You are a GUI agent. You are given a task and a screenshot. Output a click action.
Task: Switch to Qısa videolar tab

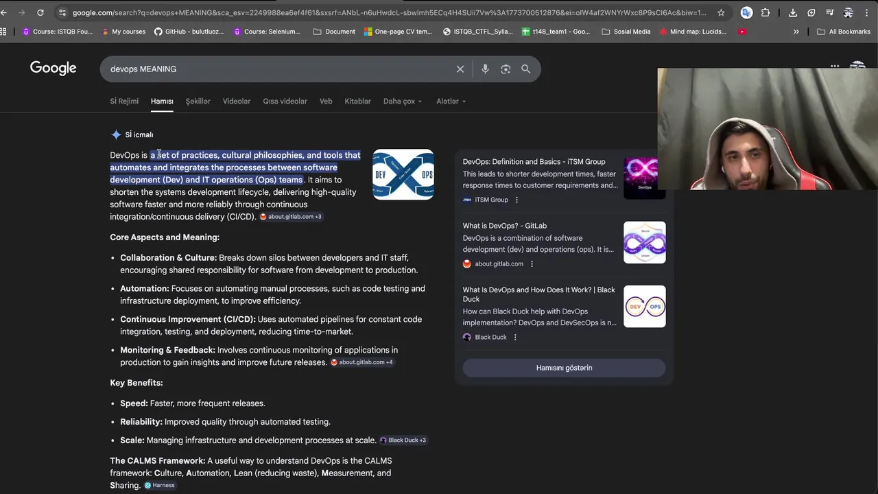285,101
